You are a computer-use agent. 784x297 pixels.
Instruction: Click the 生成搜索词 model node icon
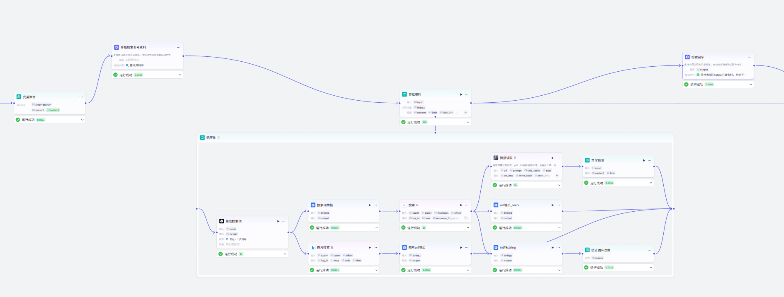coord(222,221)
